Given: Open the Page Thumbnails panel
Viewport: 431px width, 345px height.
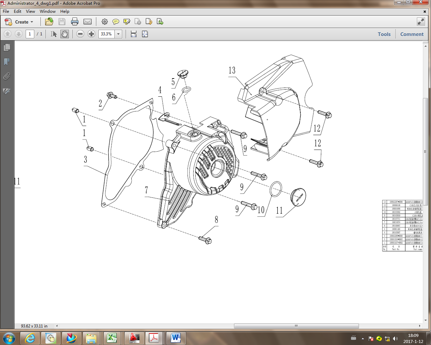Looking at the screenshot, I should point(7,47).
